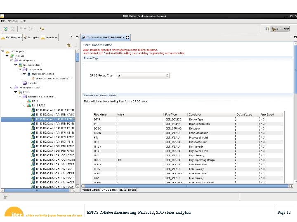Collapse the Plant Systems tree node
The width and height of the screenshot is (297, 222).
pos(12,60)
